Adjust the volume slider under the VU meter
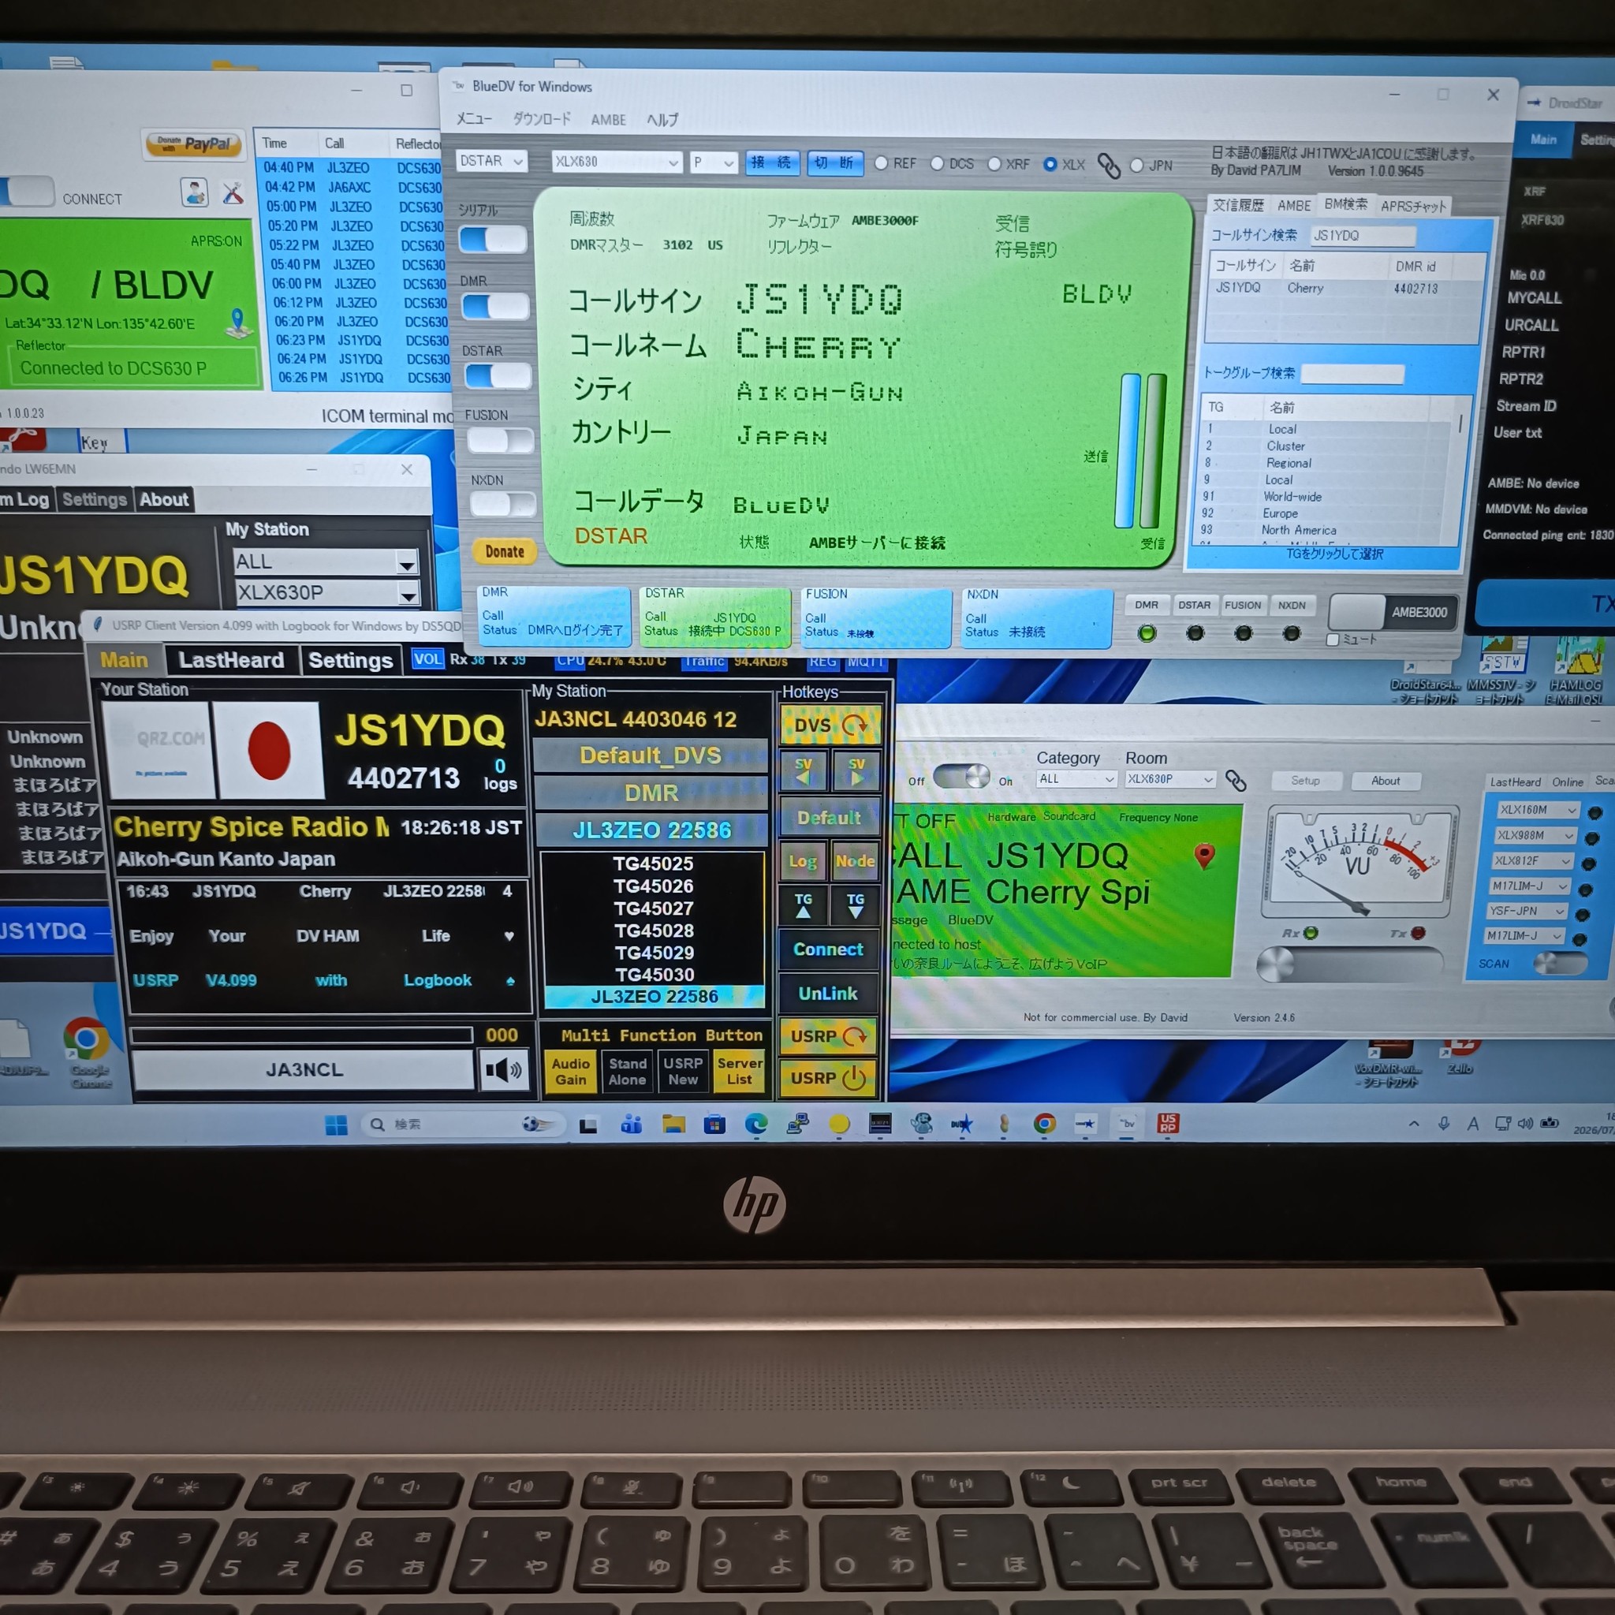This screenshot has width=1615, height=1615. pos(1350,964)
